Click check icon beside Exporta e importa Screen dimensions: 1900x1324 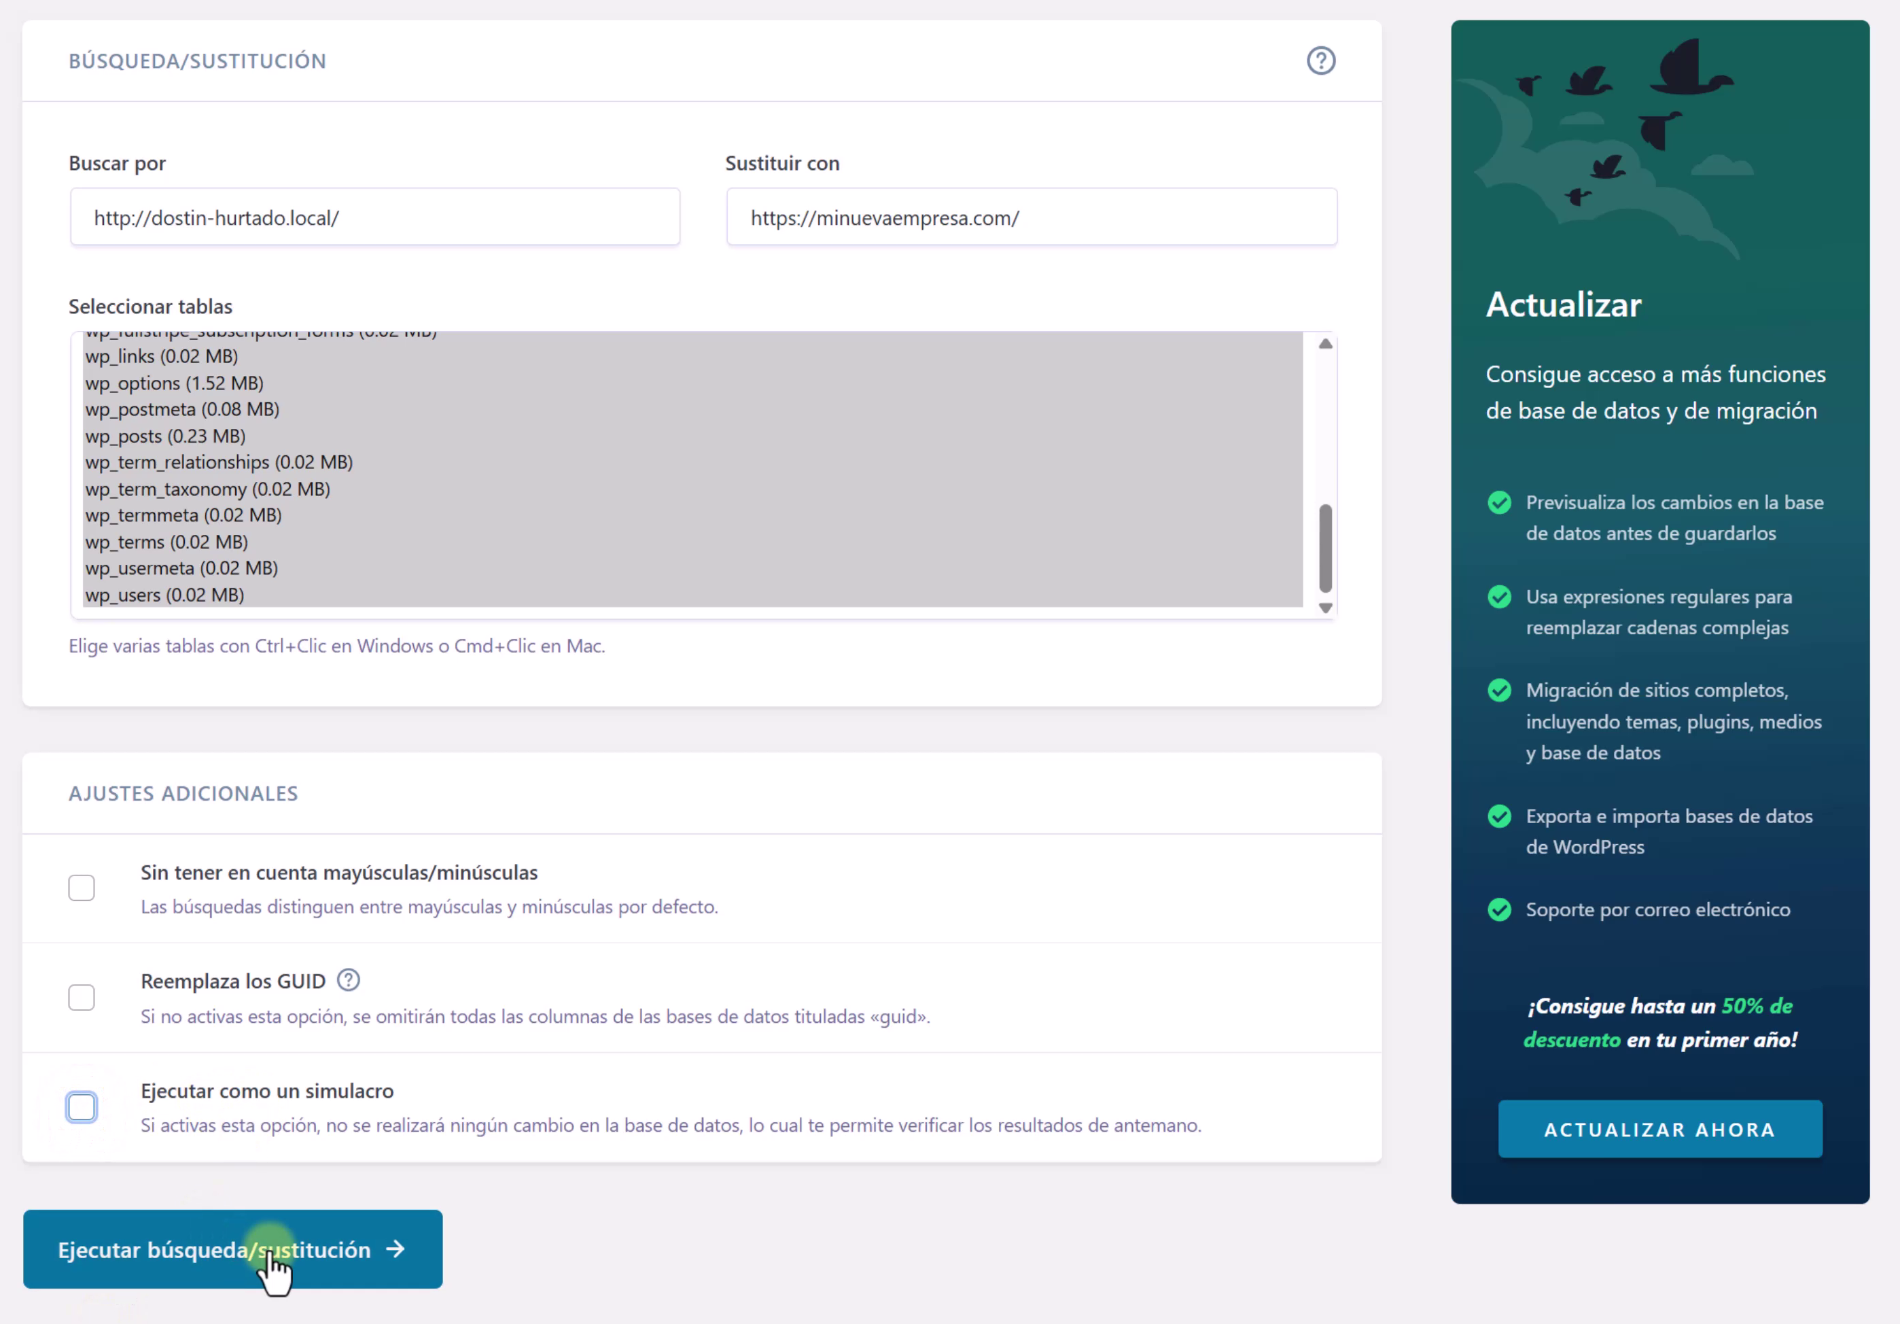(x=1500, y=816)
